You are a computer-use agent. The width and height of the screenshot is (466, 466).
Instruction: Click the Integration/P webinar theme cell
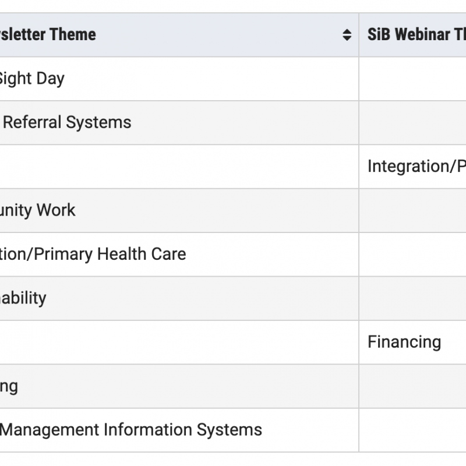point(412,167)
